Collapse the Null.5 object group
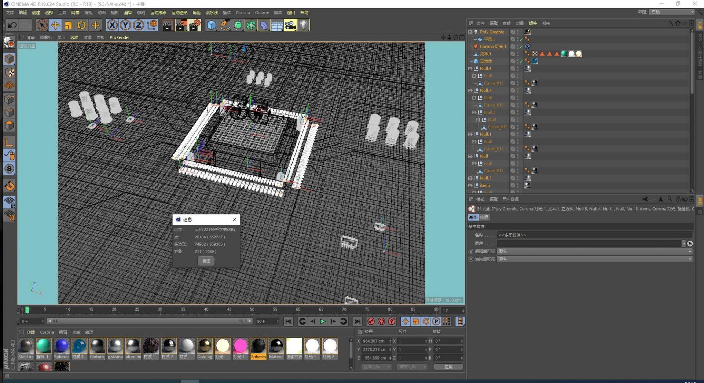This screenshot has width=704, height=383. (470, 69)
